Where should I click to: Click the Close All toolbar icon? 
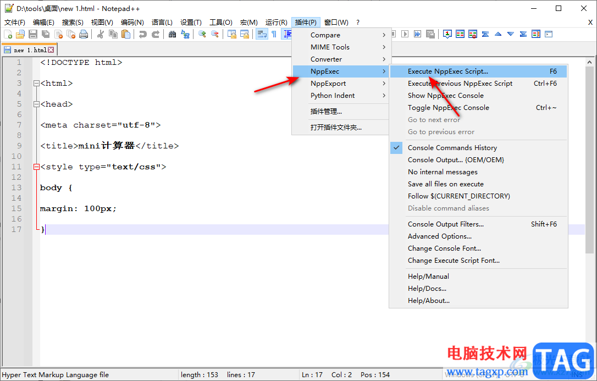71,34
